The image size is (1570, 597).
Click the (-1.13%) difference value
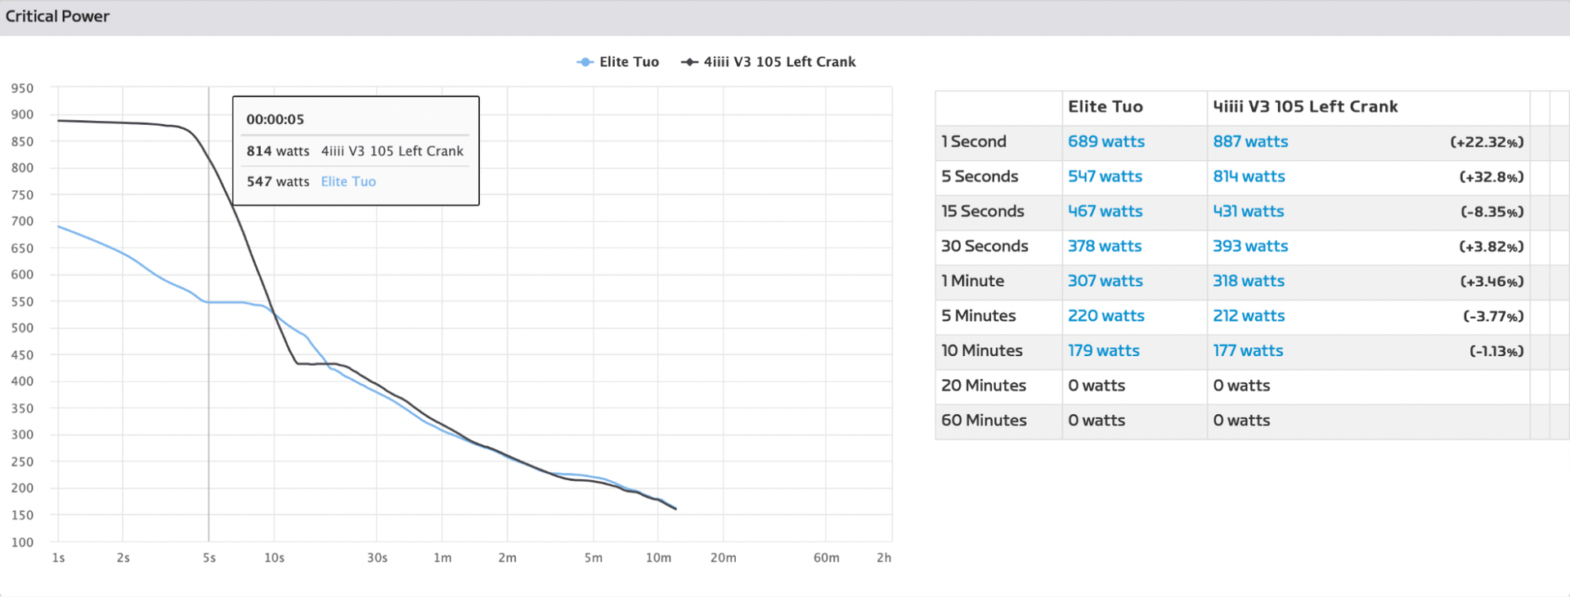(1496, 351)
